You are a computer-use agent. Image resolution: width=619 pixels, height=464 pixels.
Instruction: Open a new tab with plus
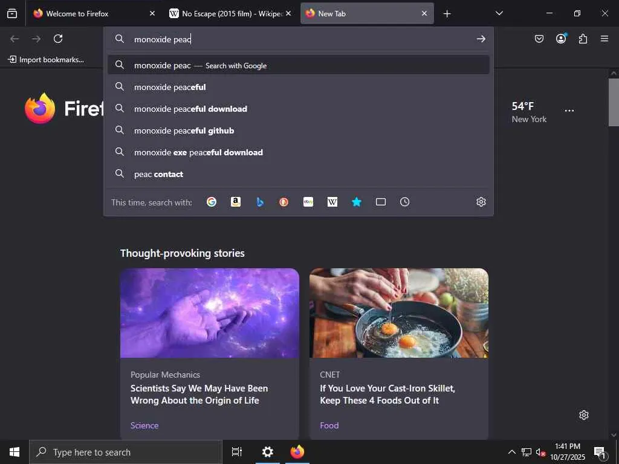[x=447, y=14]
